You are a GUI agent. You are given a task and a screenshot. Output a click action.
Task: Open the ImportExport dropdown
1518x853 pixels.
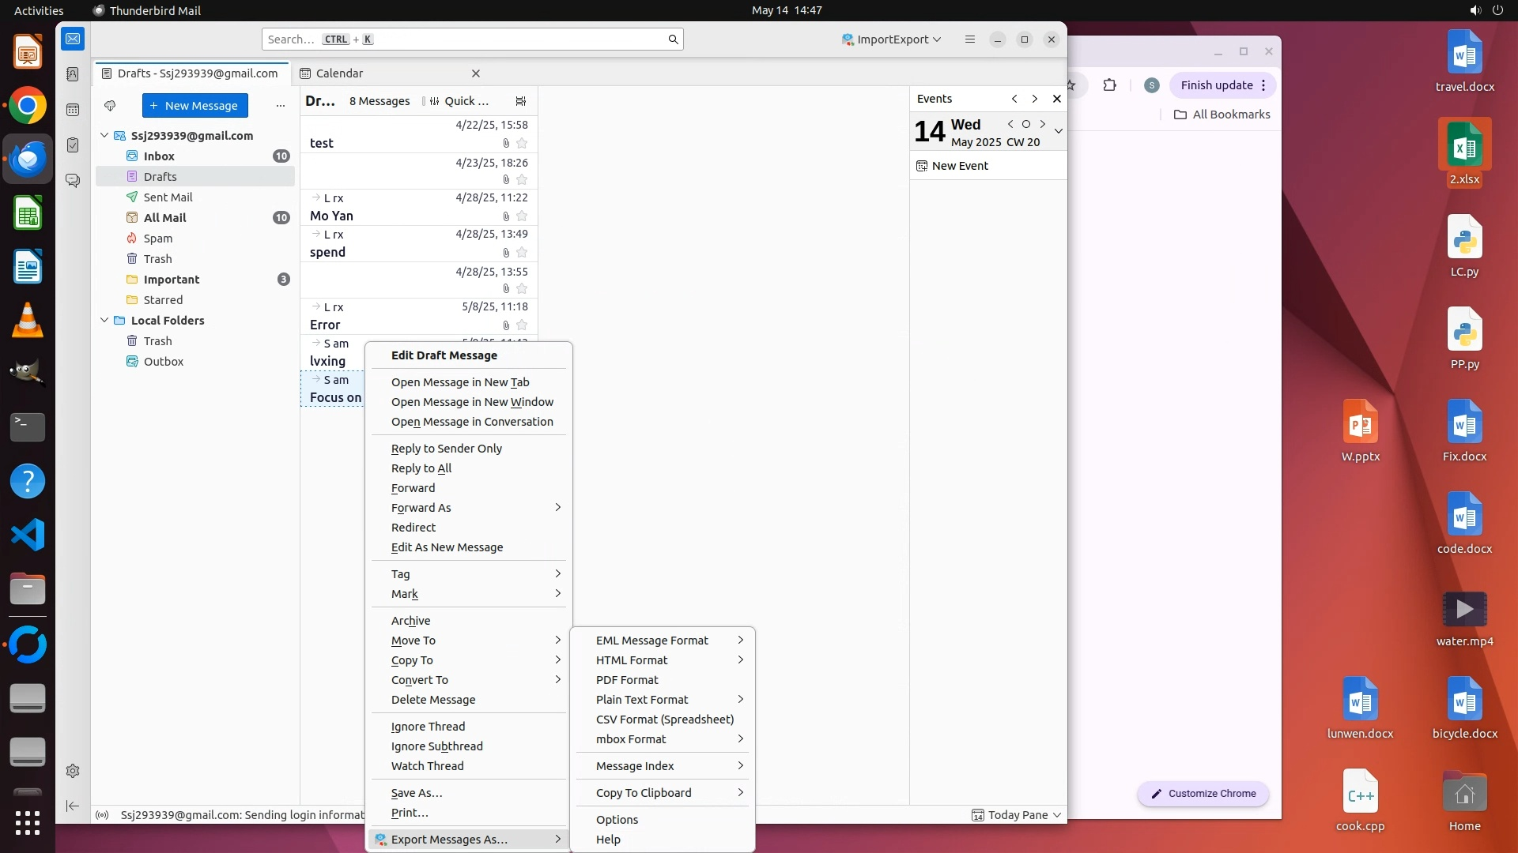point(891,39)
